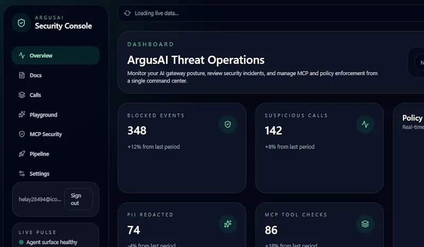
Task: Select the MCP Tool Checks value 86
Action: tap(271, 230)
